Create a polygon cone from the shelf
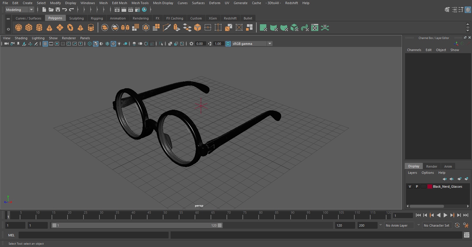This screenshot has height=247, width=472. click(50, 28)
